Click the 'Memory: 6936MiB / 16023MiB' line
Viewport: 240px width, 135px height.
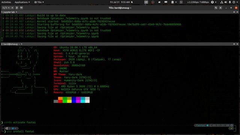[x=73, y=93]
